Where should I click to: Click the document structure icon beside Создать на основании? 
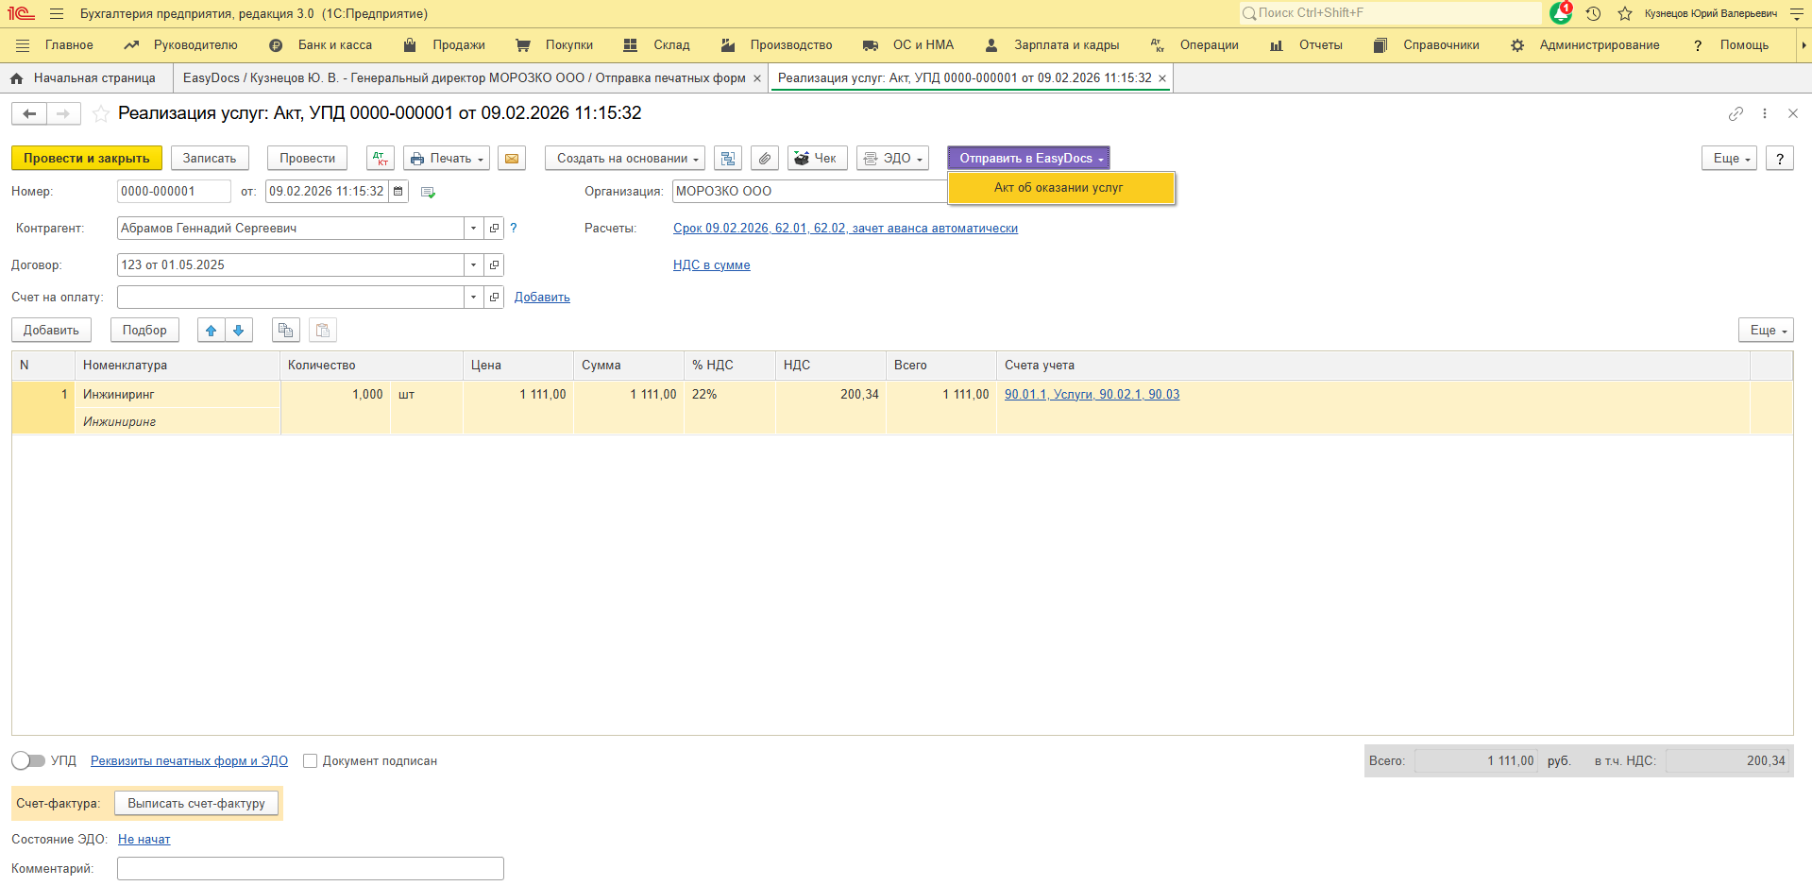[x=728, y=159]
